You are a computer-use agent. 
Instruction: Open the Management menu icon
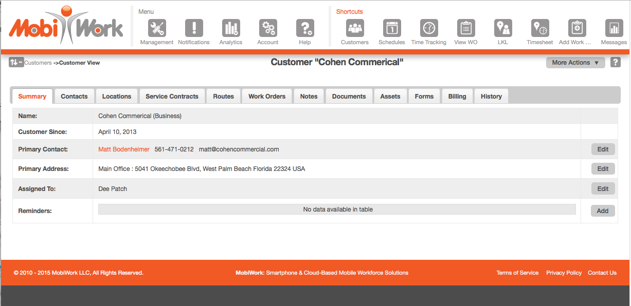(x=157, y=28)
